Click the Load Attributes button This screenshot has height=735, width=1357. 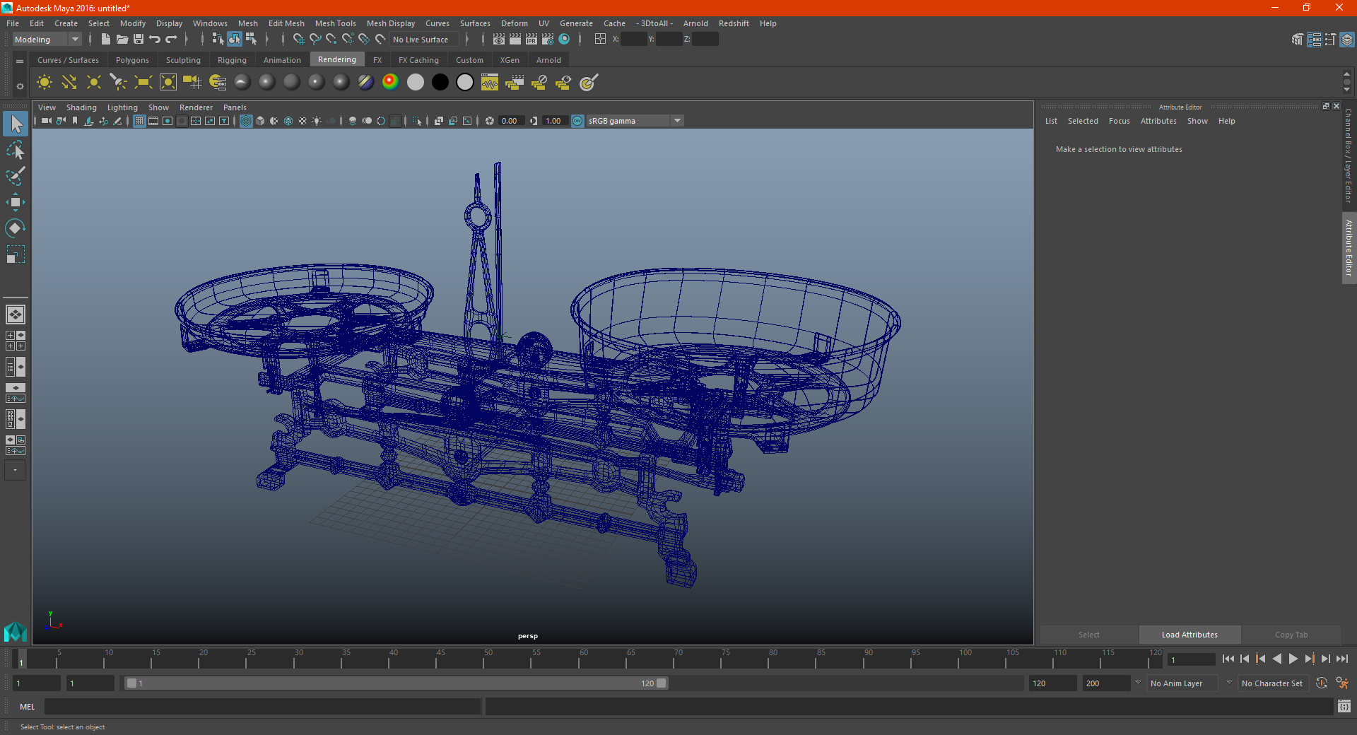pos(1189,635)
